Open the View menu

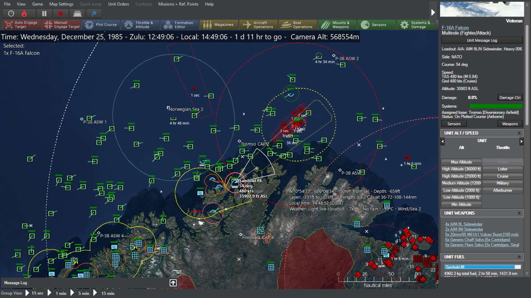click(x=21, y=4)
